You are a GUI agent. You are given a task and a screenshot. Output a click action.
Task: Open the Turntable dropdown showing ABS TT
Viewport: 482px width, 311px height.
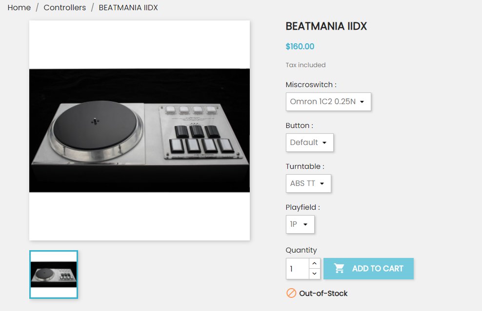(x=308, y=183)
